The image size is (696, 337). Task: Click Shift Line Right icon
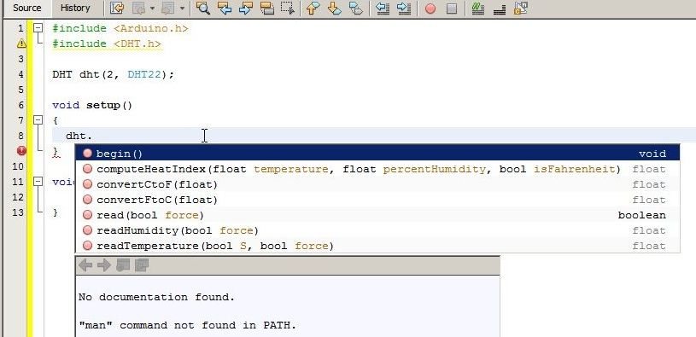pos(403,8)
